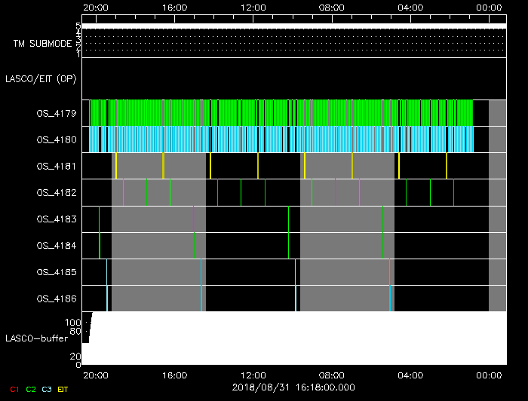Screen dimensions: 528x401
Task: Click the OS_4185 row label
Action: point(57,272)
